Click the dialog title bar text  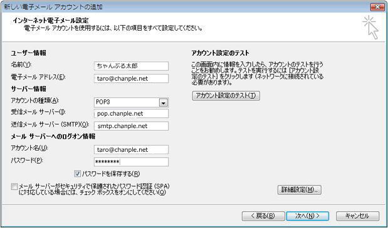(x=53, y=7)
